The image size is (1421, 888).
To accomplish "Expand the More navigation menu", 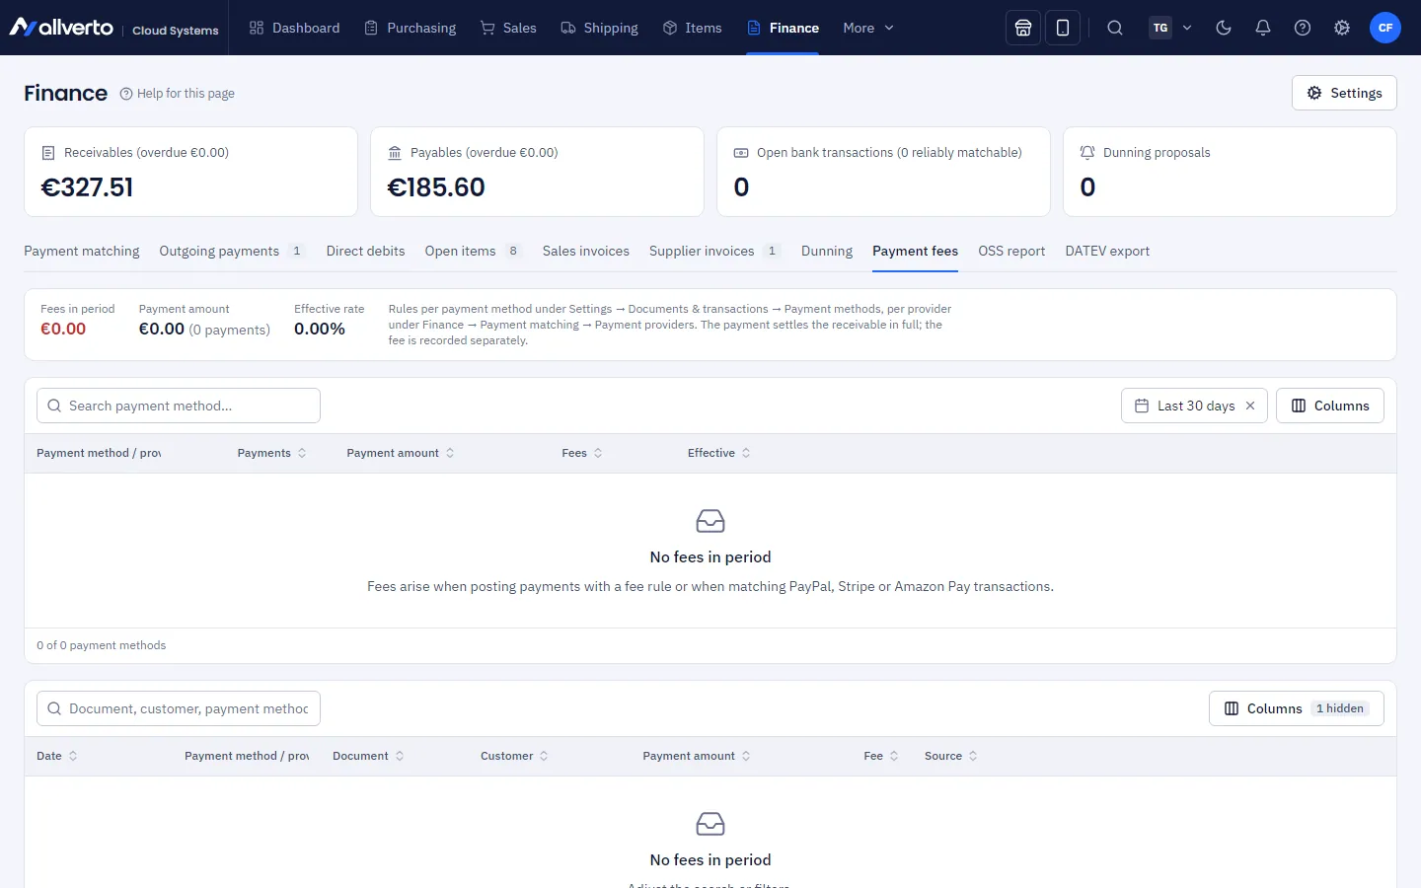I will [x=868, y=28].
